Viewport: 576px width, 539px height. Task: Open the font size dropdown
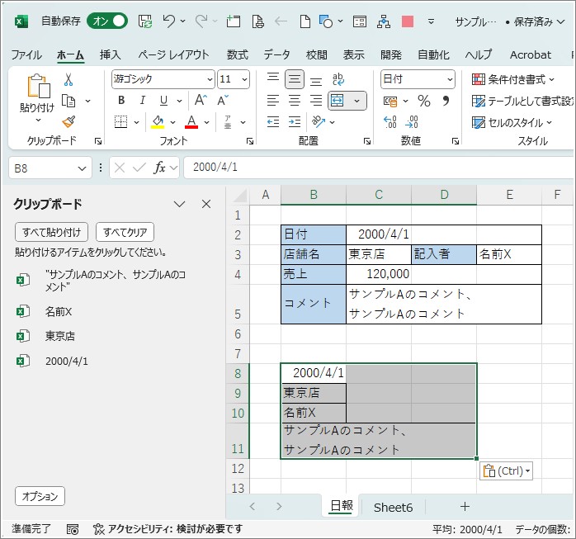pos(244,79)
